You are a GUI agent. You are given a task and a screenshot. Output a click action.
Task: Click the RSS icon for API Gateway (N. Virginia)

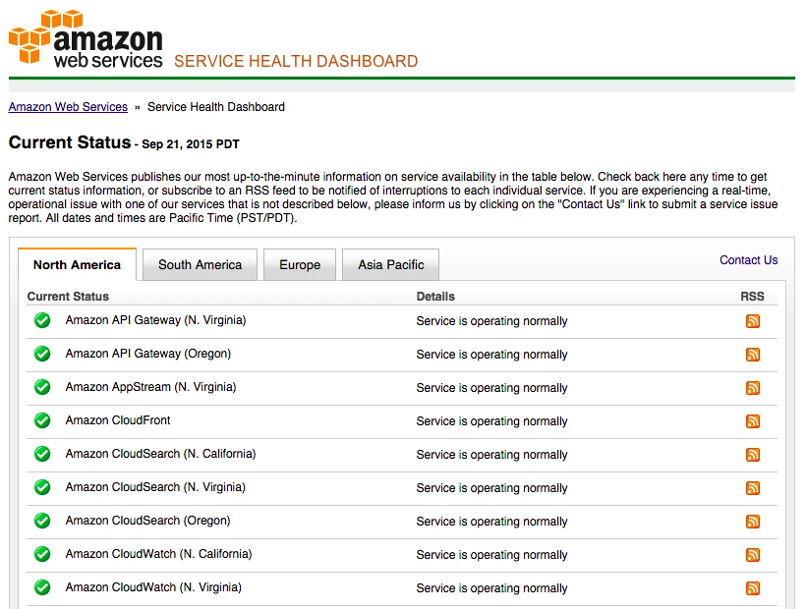click(x=752, y=321)
